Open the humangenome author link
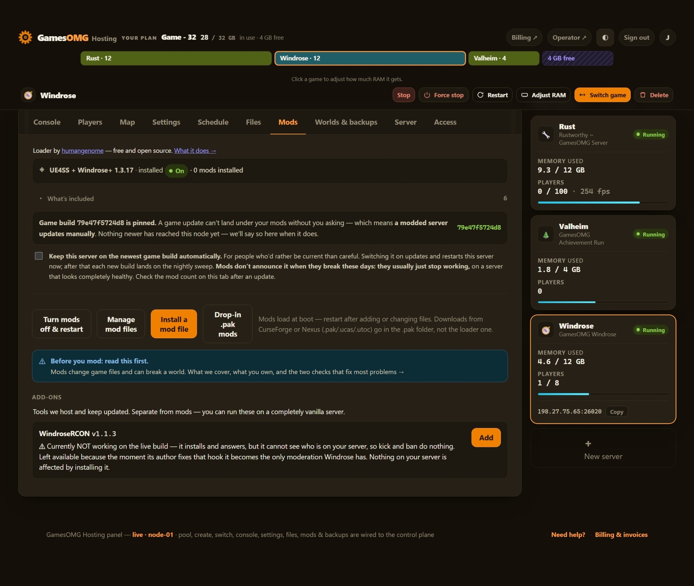The height and width of the screenshot is (586, 694). [82, 151]
